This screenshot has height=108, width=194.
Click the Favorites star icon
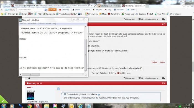[x=188, y=6]
